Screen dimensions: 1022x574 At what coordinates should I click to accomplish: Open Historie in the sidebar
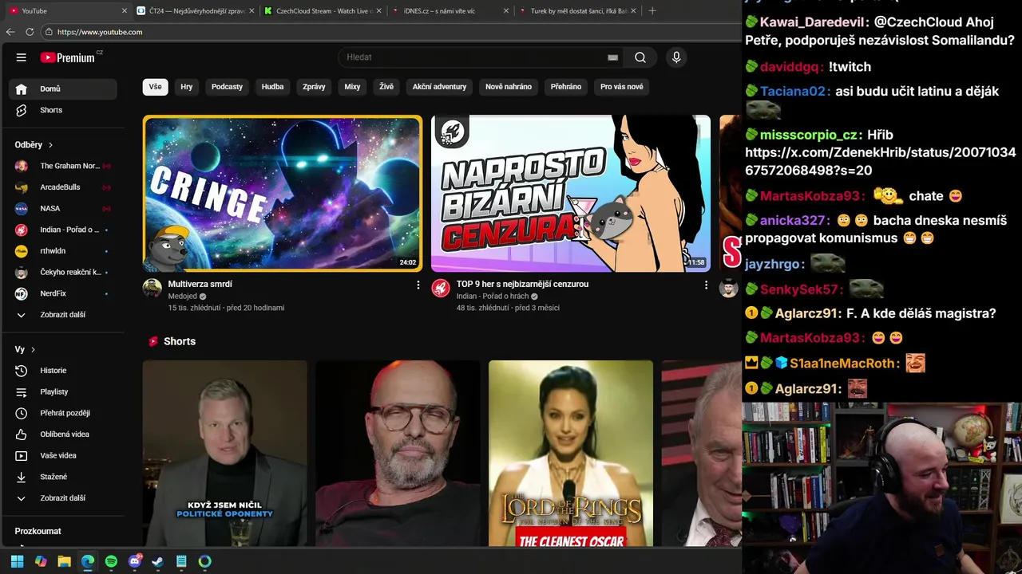63,371
